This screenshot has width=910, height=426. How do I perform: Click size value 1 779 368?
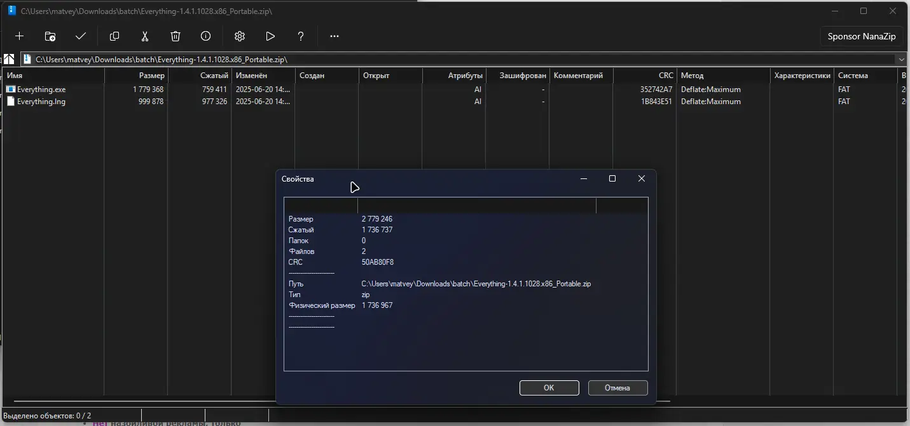[148, 90]
